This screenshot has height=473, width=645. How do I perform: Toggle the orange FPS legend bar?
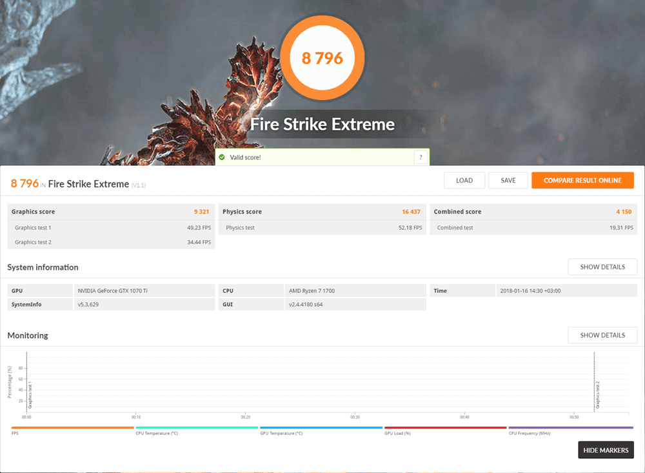point(72,428)
